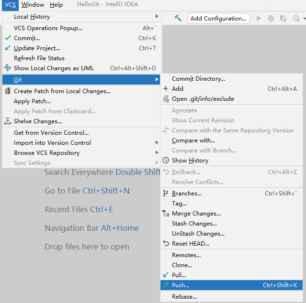Click the Add Configuration button
The image size is (306, 303).
click(x=218, y=18)
